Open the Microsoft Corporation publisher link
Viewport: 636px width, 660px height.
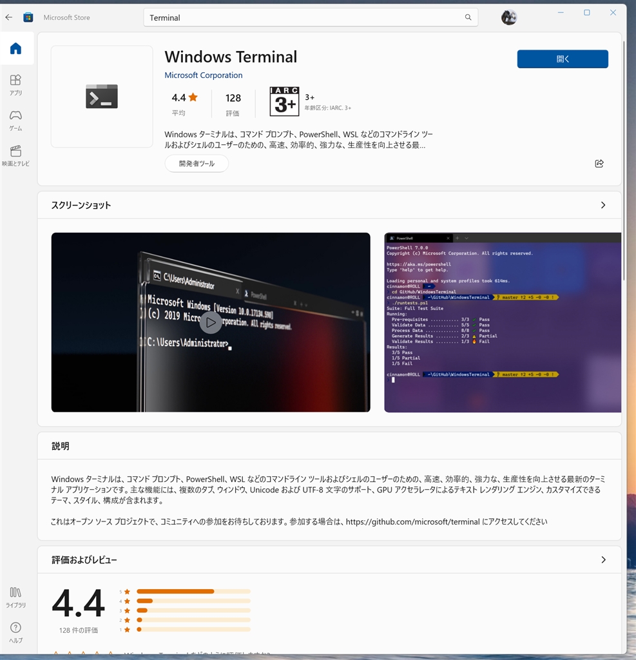(x=204, y=75)
